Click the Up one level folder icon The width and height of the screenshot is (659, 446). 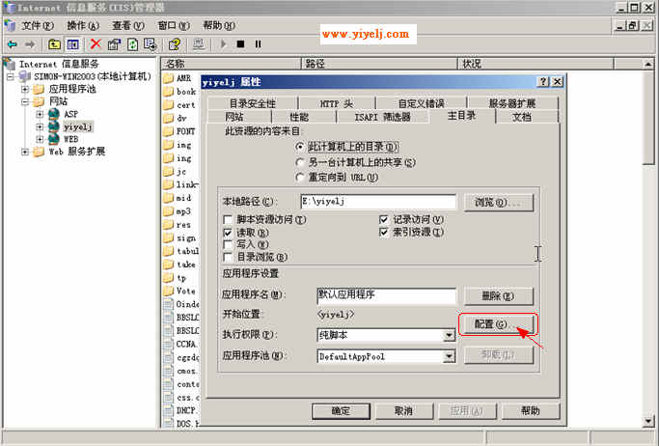pos(54,44)
